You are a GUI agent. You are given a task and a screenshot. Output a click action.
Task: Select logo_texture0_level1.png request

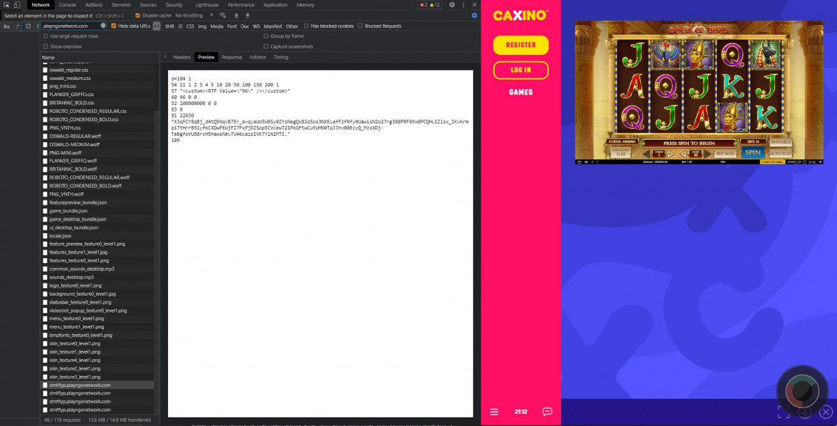(x=75, y=285)
